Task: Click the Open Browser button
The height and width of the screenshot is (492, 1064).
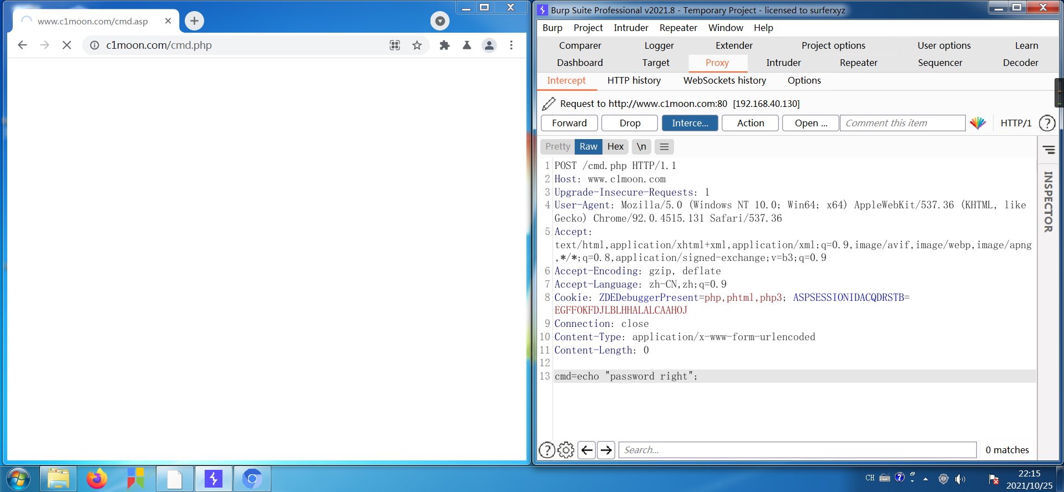Action: [810, 123]
